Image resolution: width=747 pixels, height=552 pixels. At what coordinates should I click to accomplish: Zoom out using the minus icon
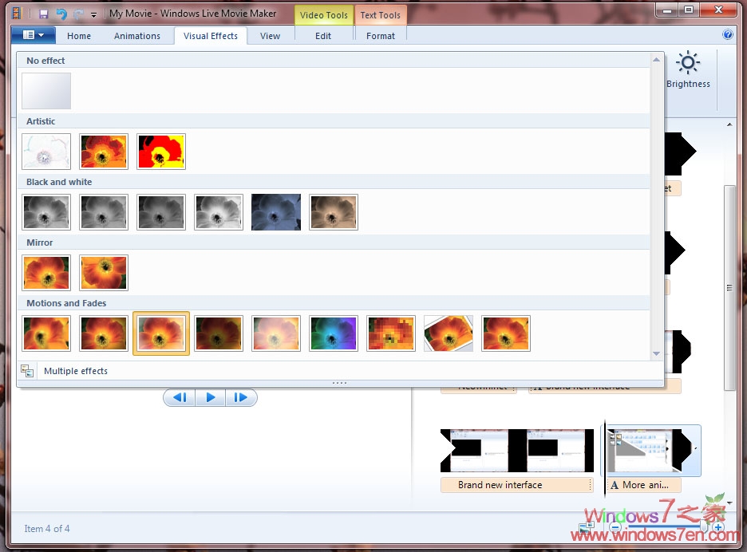(x=616, y=526)
